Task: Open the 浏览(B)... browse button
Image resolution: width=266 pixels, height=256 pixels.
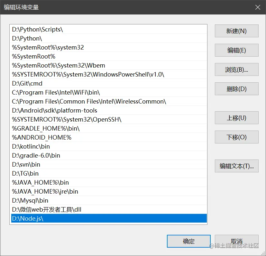Action: pos(236,69)
